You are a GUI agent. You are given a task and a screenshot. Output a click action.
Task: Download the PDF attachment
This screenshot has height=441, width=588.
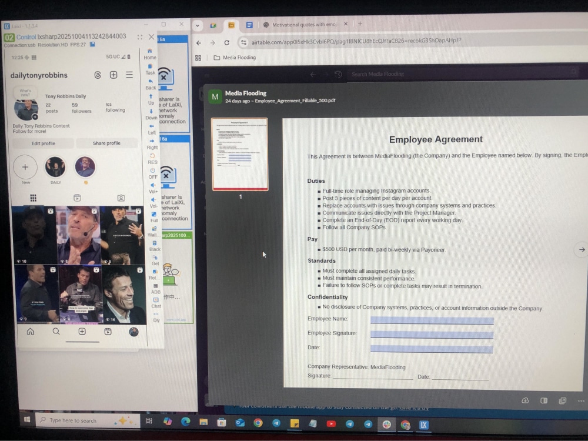525,400
